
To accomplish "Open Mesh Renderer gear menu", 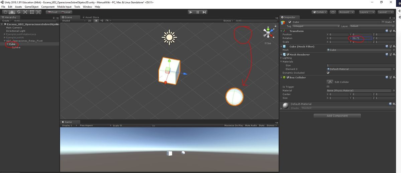I will click(394, 54).
